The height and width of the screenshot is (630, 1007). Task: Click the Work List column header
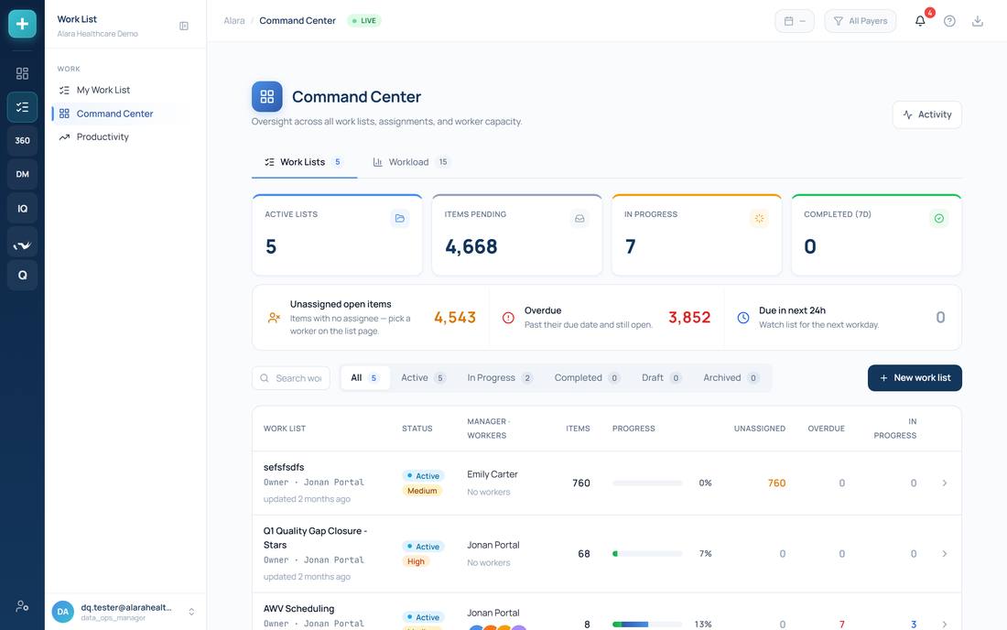[x=285, y=429]
